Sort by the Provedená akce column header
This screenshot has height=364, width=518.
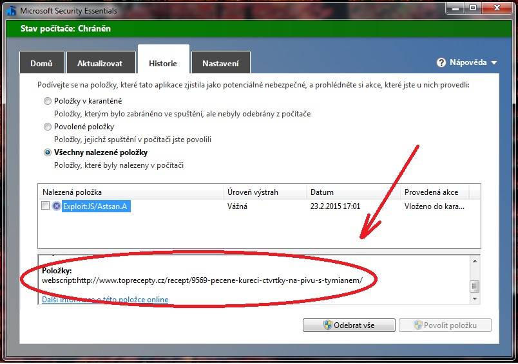click(434, 192)
